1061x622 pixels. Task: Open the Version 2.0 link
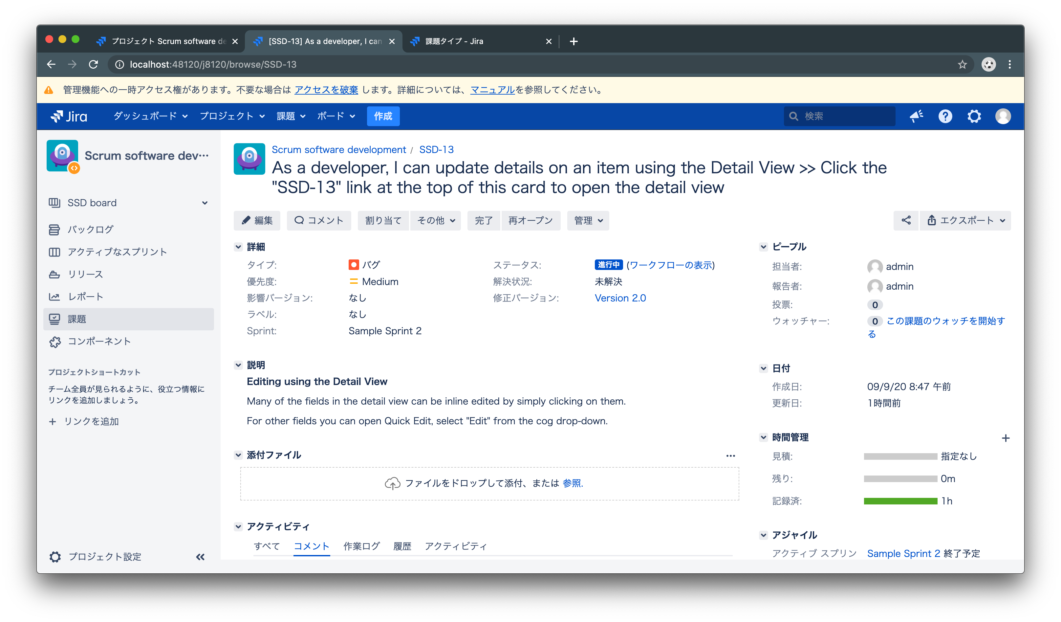620,298
